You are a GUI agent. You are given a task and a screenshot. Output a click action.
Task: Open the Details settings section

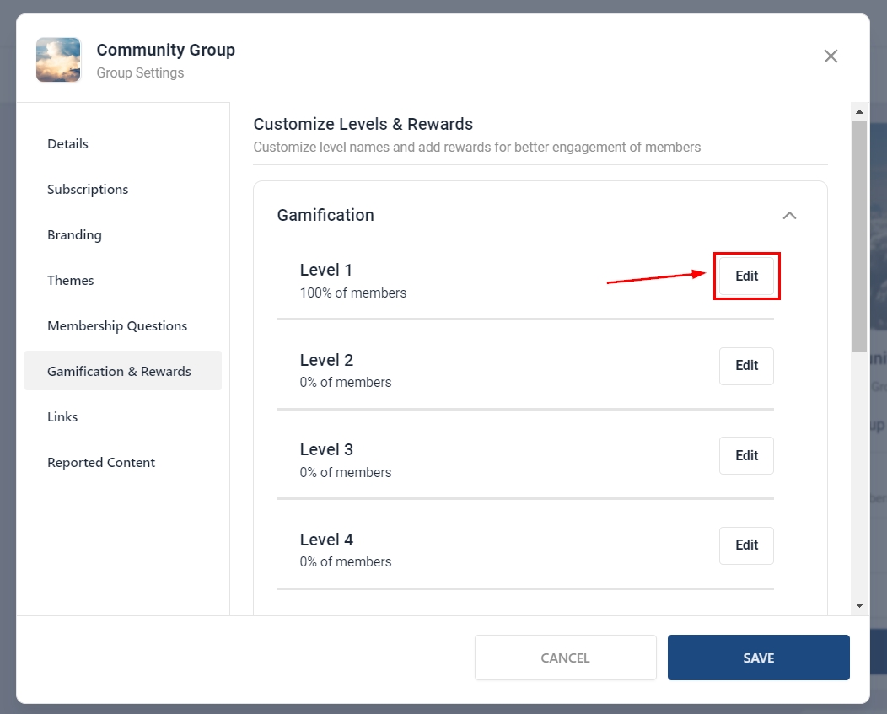pos(67,144)
